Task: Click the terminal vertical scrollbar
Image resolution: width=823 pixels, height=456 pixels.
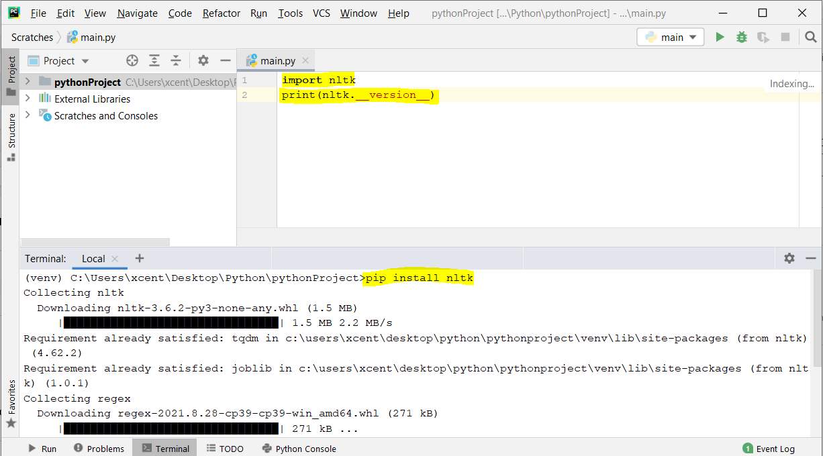Action: 817,321
